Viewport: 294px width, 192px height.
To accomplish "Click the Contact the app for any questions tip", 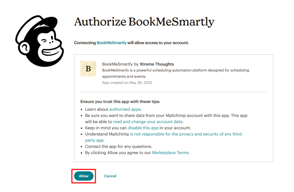I will click(119, 147).
